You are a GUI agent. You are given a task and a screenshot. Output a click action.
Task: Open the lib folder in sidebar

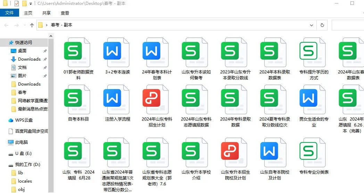point(20,173)
